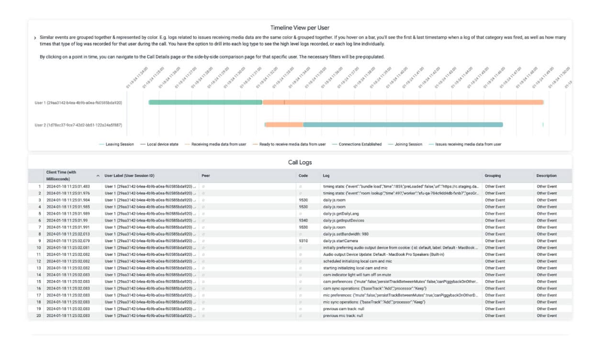Screen dimensions: 596x339
Task: Toggle the Ready to receive media data legend entry
Action: 289,144
